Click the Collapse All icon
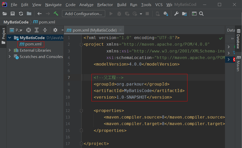The height and width of the screenshot is (148, 242). [45, 30]
